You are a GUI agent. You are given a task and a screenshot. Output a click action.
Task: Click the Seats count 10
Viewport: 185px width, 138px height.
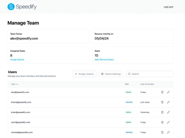pos(96,56)
